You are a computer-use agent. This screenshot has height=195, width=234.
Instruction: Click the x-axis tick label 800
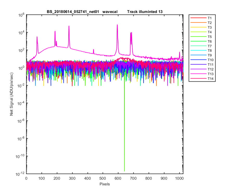tap(149, 178)
